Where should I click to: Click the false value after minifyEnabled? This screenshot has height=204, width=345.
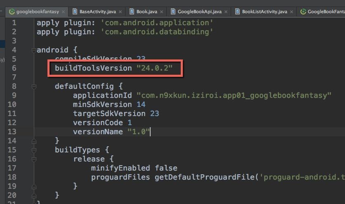(x=166, y=168)
